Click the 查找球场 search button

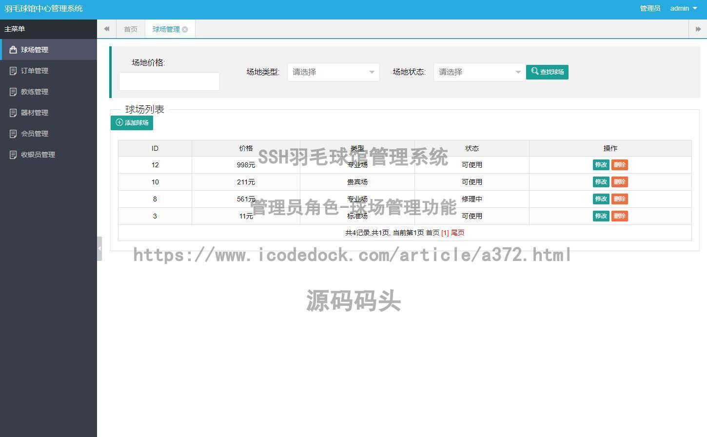547,72
